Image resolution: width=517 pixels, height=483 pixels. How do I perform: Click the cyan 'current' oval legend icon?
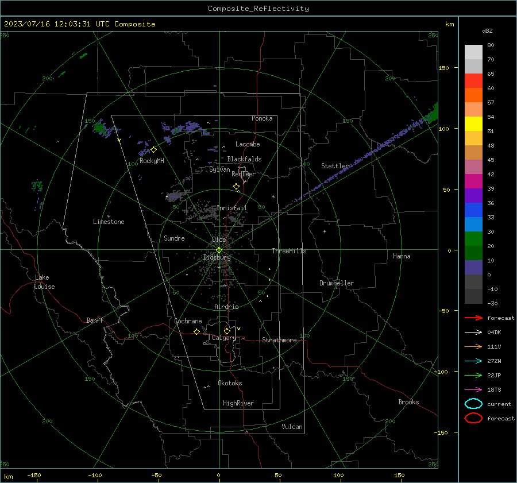473,404
